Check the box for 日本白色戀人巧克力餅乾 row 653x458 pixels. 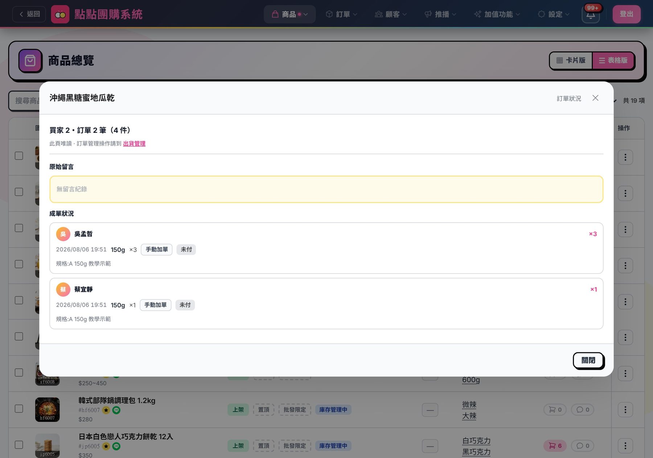pos(19,445)
